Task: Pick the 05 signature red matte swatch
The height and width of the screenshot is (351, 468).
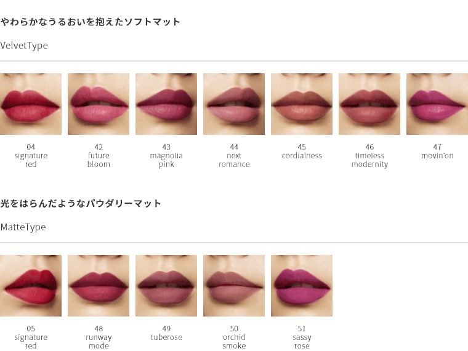Action: 31,286
